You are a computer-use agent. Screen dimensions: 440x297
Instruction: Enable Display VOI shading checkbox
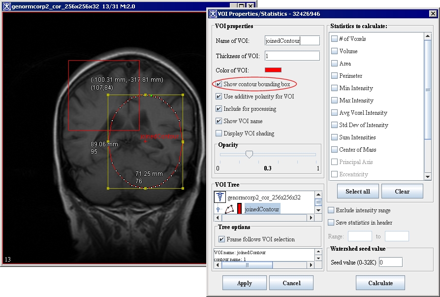pyautogui.click(x=219, y=133)
